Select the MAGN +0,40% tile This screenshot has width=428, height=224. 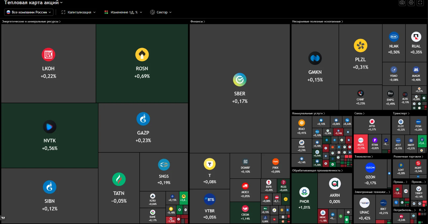(416, 73)
